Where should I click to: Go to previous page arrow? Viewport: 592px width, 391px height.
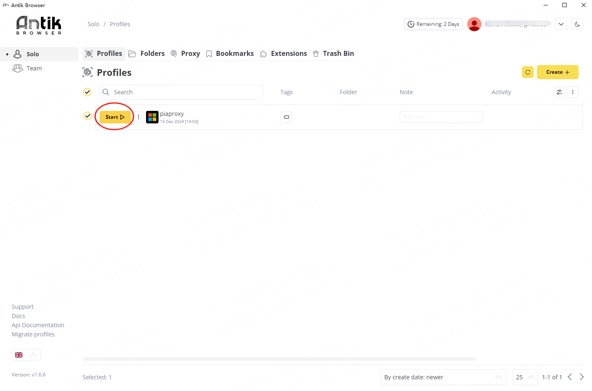coord(569,377)
